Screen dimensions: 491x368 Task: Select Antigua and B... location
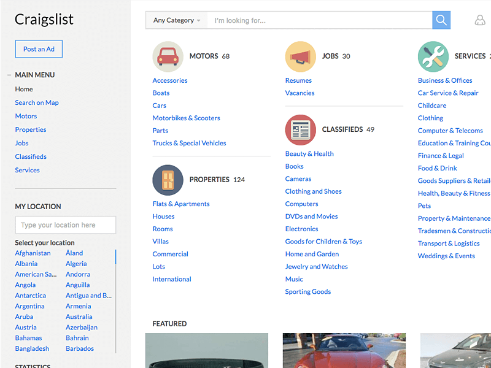88,296
